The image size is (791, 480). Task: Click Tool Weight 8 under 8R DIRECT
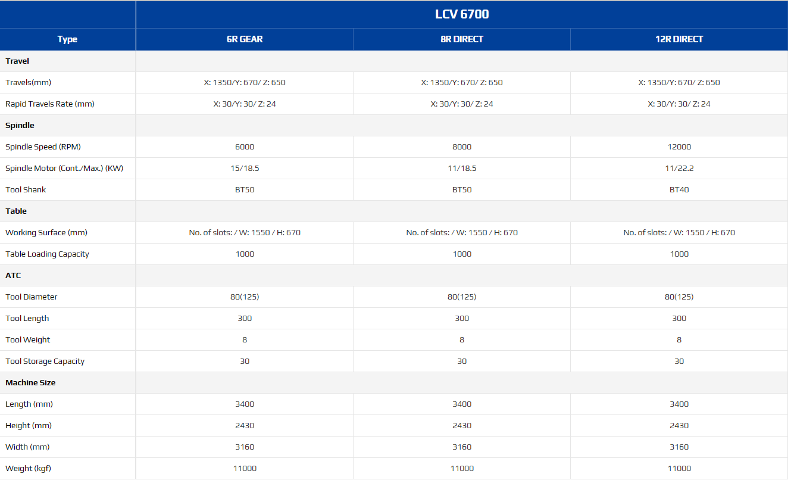pos(462,339)
